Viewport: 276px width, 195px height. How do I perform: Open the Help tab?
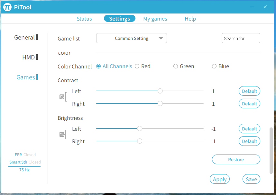coord(190,19)
